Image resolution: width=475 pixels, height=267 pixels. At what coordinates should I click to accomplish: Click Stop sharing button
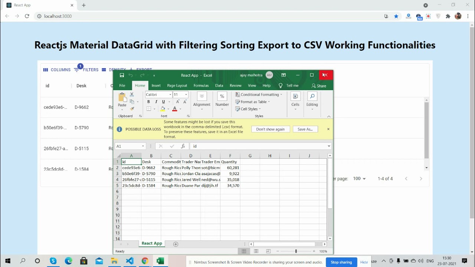tap(341, 262)
